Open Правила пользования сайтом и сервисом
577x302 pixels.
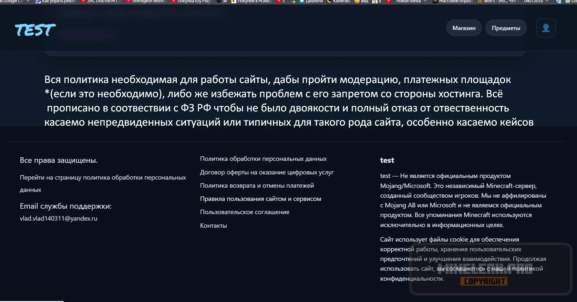click(x=260, y=199)
